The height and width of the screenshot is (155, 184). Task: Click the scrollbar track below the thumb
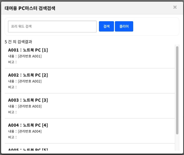coord(177,143)
